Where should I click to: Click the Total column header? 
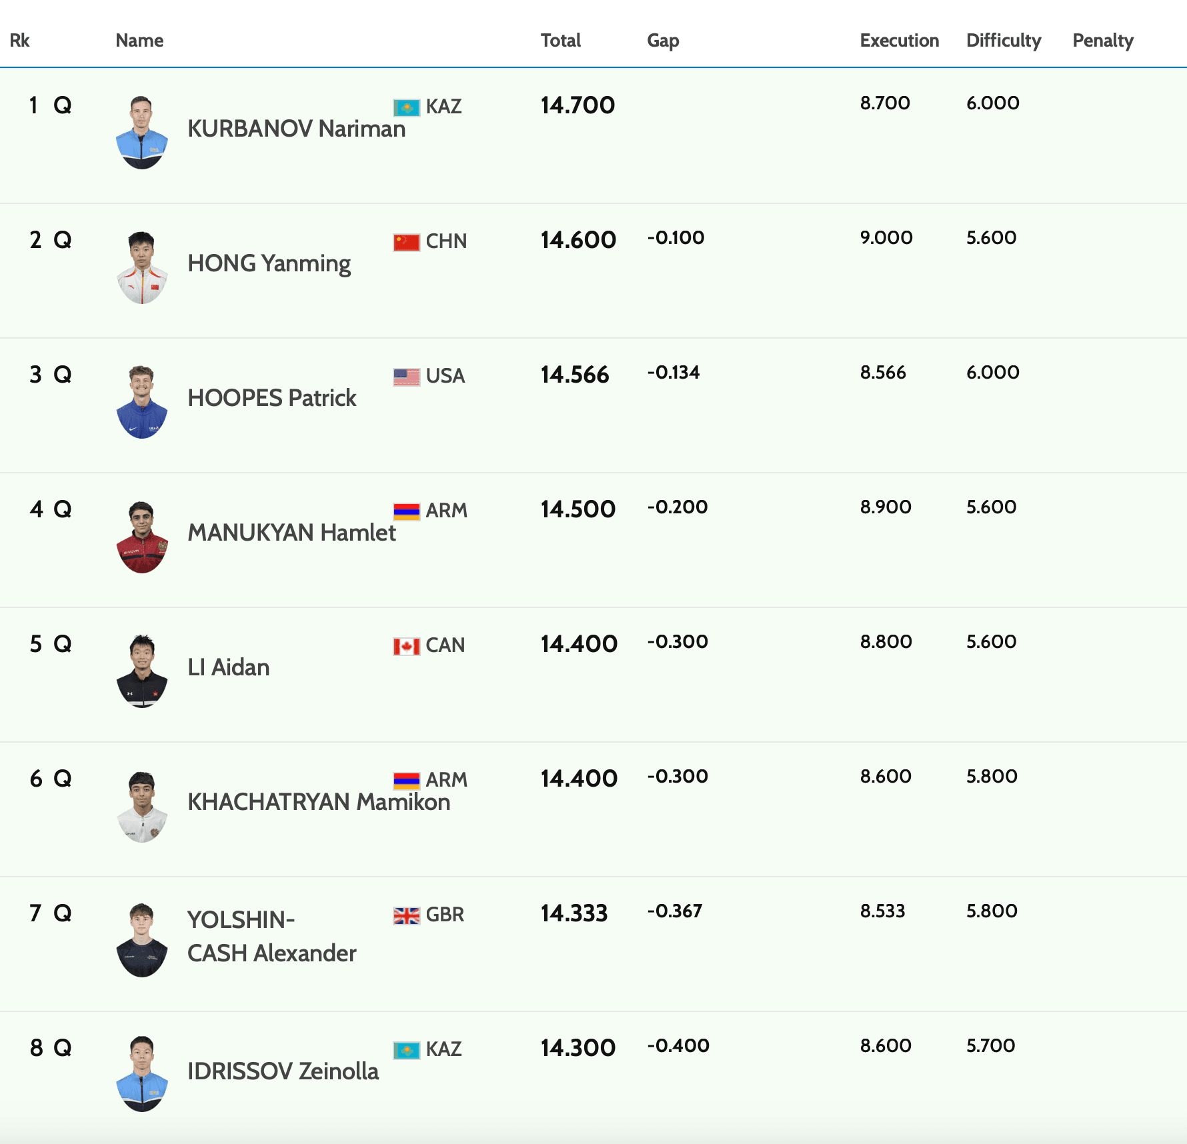pyautogui.click(x=560, y=41)
